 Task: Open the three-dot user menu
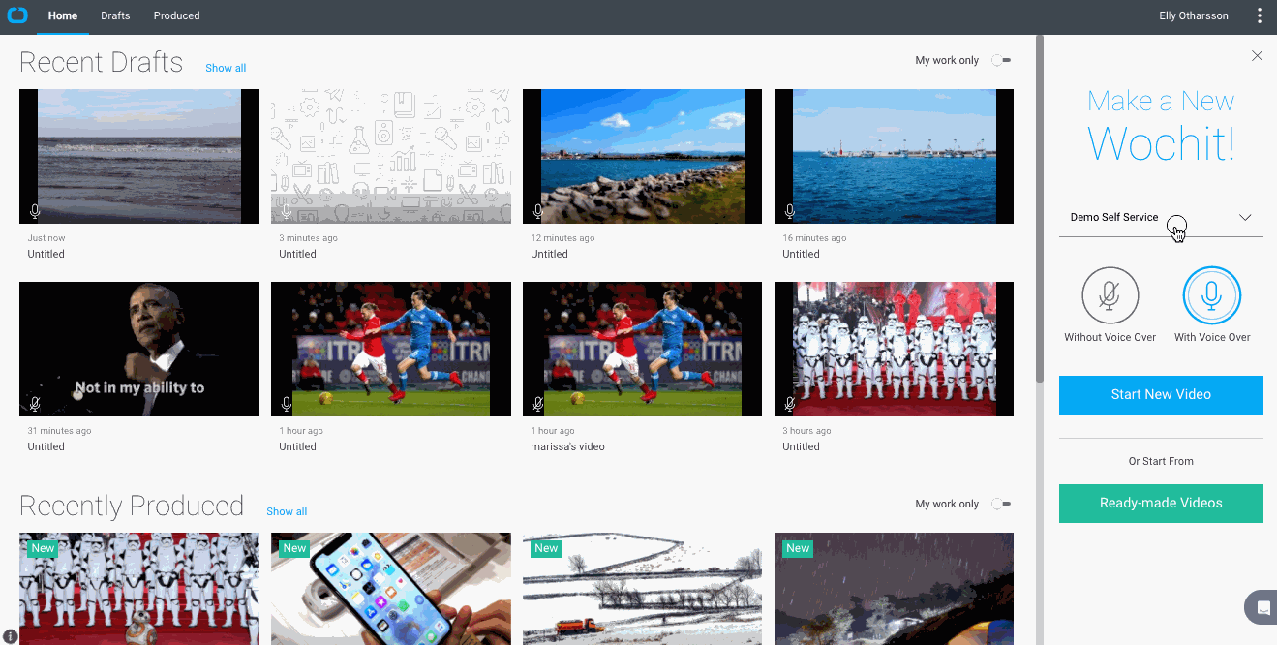(1260, 15)
